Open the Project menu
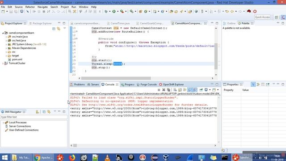The image size is (286, 161). 64,7
